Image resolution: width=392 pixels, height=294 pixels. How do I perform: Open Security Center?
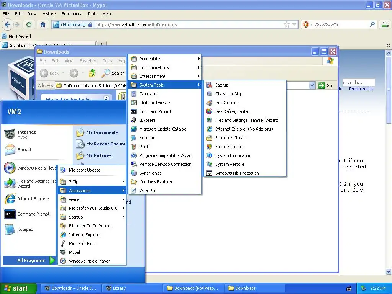click(245, 147)
